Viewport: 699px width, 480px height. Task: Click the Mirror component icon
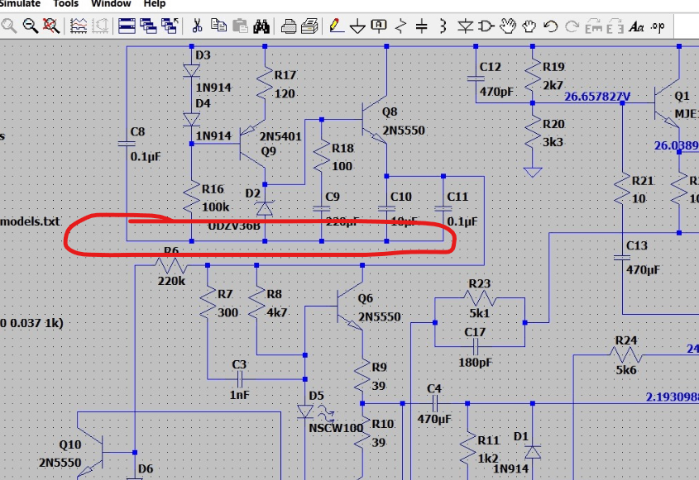click(x=615, y=26)
